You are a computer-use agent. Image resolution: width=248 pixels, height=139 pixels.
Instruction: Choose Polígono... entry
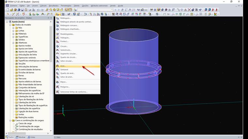pos(78,87)
